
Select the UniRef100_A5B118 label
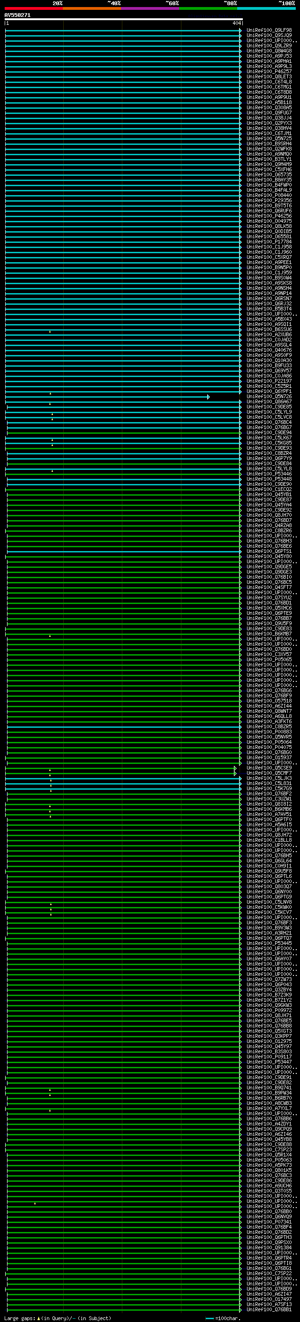pyautogui.click(x=269, y=103)
